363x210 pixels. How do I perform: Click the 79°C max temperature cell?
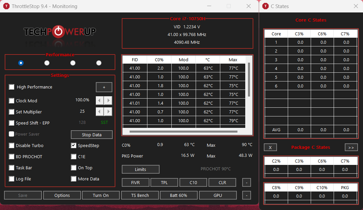point(233,120)
